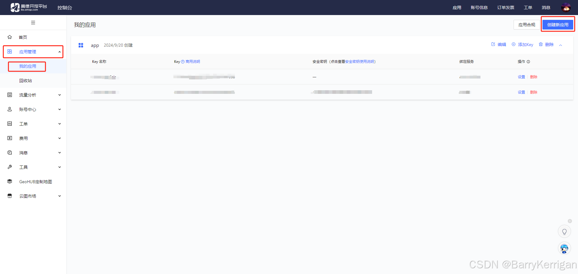Click the 商用说明 question-mark icon
Viewport: 578px width, 274px height.
[182, 62]
